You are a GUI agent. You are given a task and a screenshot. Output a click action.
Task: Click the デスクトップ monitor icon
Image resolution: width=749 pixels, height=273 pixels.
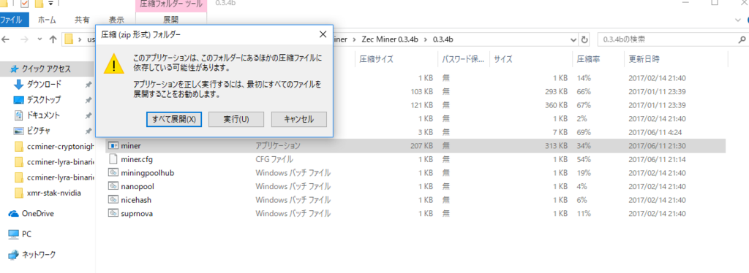[18, 99]
